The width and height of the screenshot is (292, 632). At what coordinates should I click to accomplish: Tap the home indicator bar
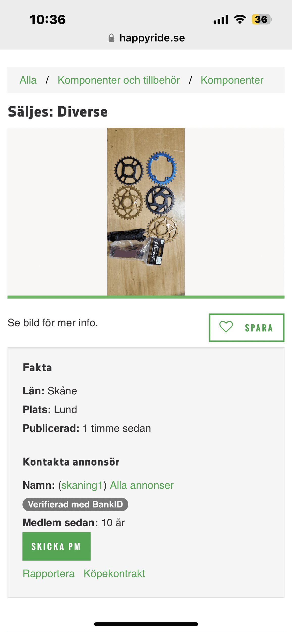coord(146,624)
